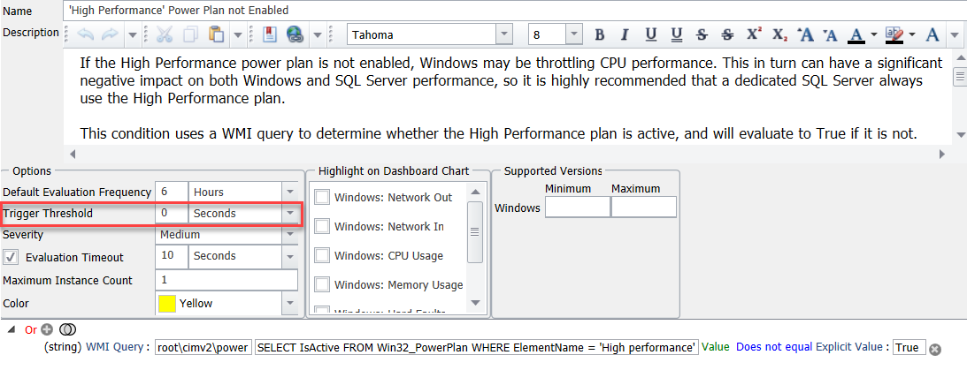Viewport: 967px width, 370px height.
Task: Click the Cut scissors icon
Action: pyautogui.click(x=165, y=35)
